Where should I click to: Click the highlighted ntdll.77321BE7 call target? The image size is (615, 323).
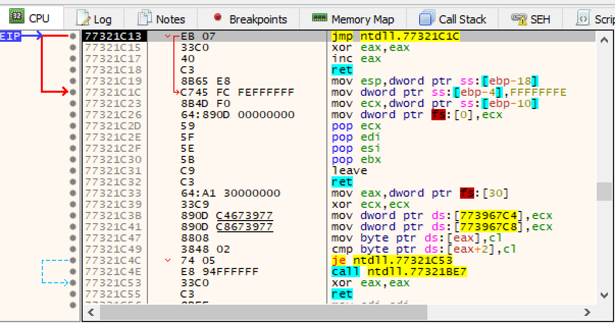click(x=417, y=272)
